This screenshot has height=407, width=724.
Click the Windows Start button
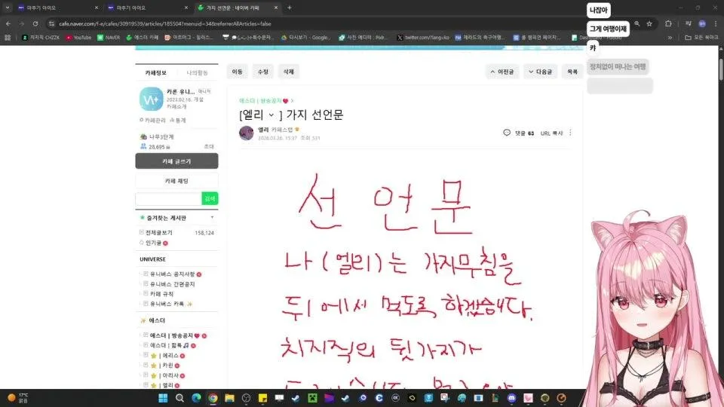click(163, 398)
